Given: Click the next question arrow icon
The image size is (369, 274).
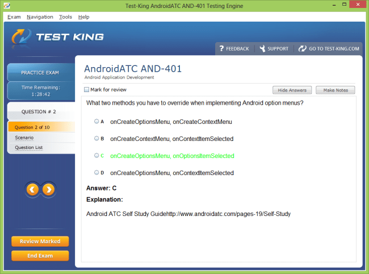Looking at the screenshot, I should 49,189.
